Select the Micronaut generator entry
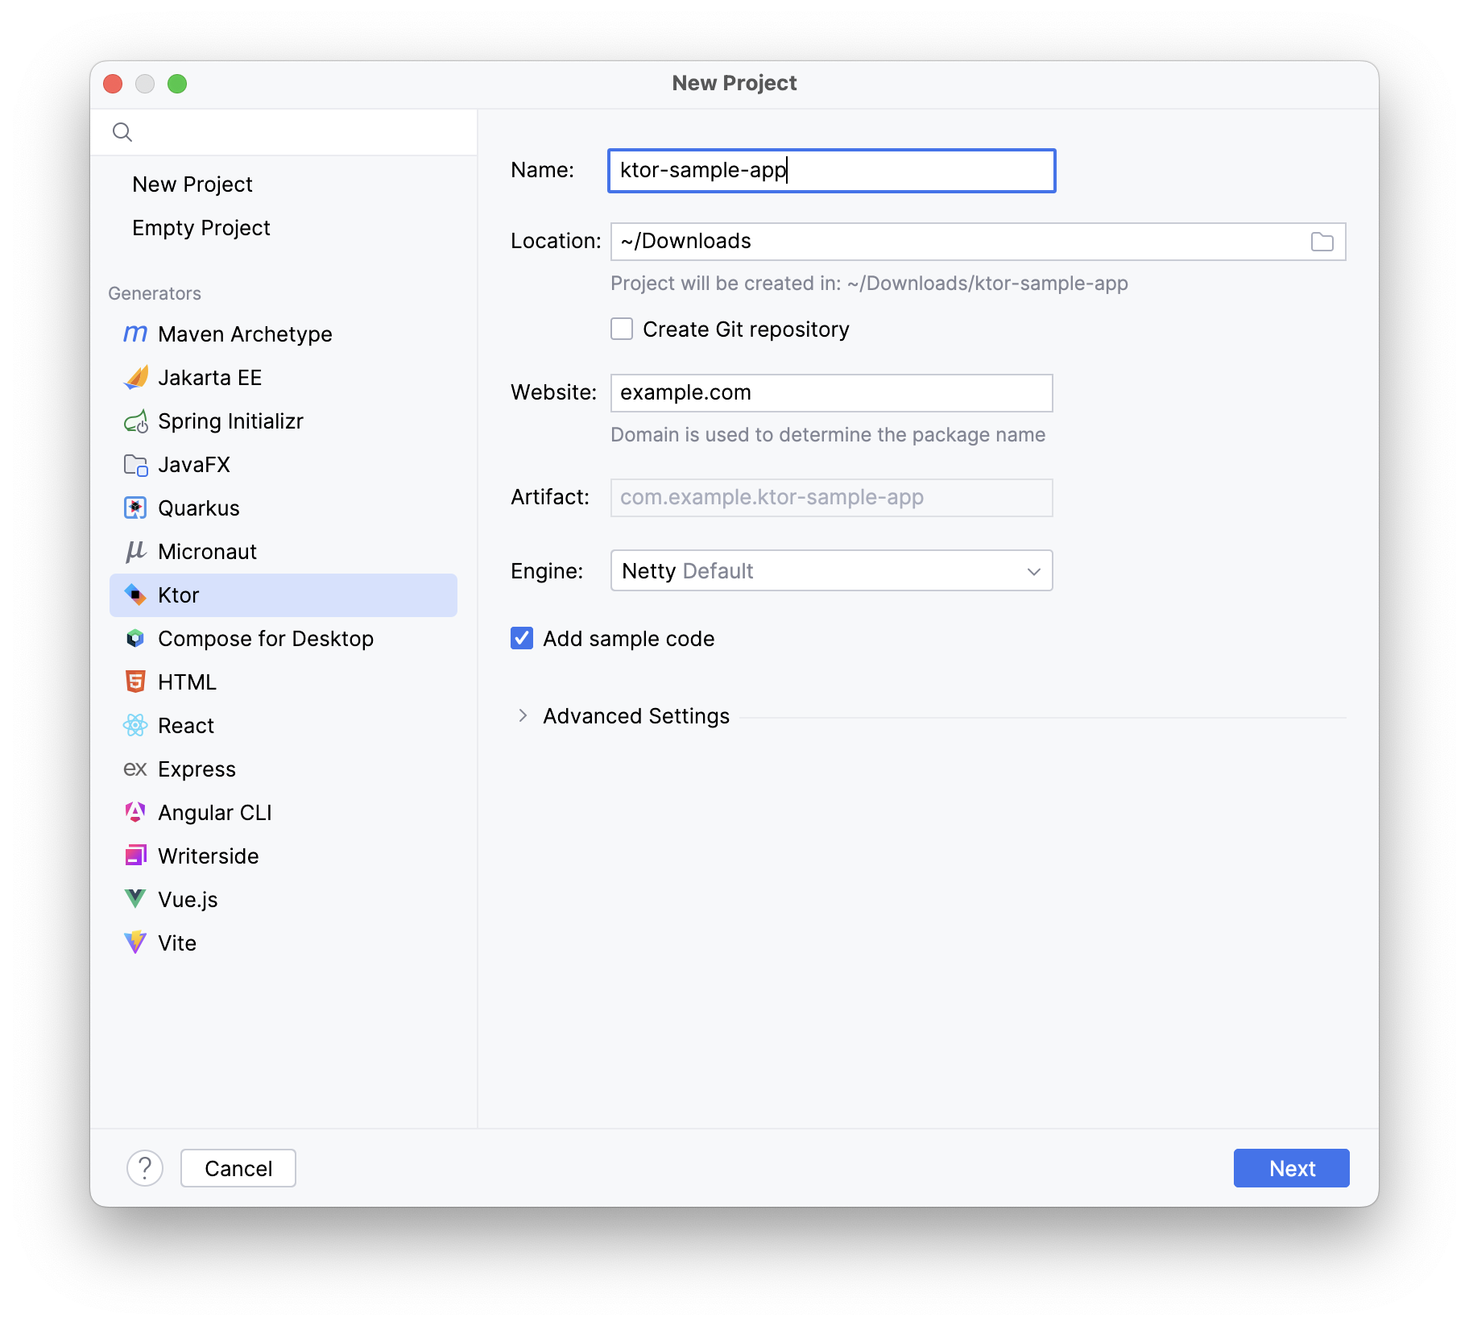The height and width of the screenshot is (1326, 1469). (207, 552)
